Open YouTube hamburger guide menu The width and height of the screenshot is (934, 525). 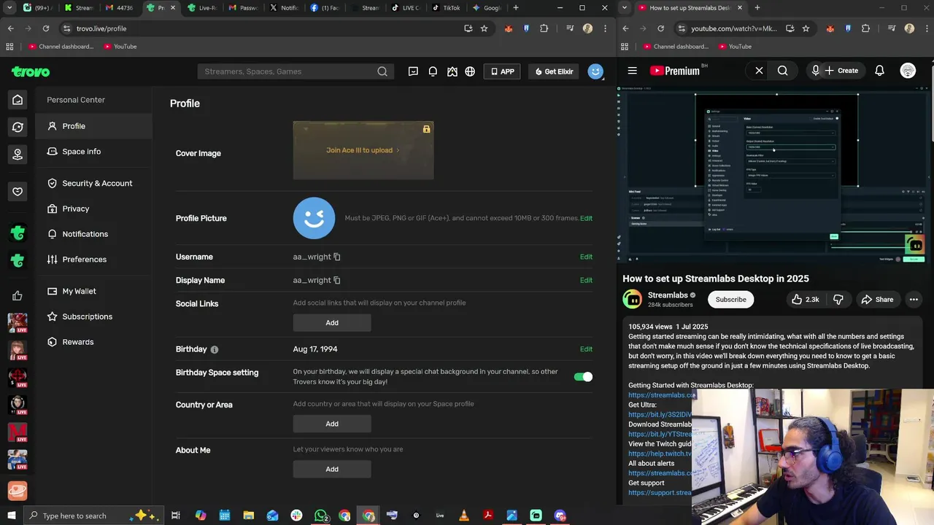633,71
